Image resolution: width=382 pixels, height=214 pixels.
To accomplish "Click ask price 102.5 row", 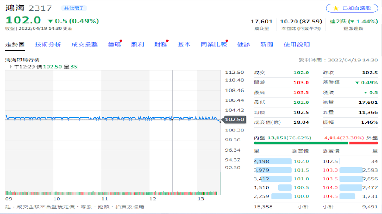I will point(350,161).
